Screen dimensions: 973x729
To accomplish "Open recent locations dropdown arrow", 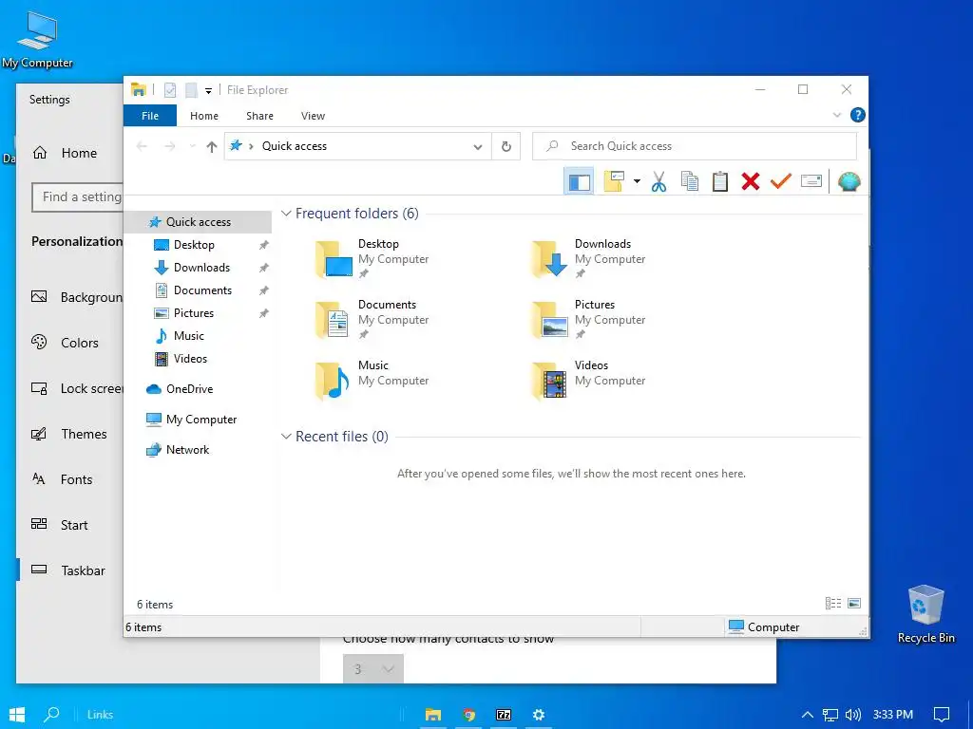I will coord(192,146).
